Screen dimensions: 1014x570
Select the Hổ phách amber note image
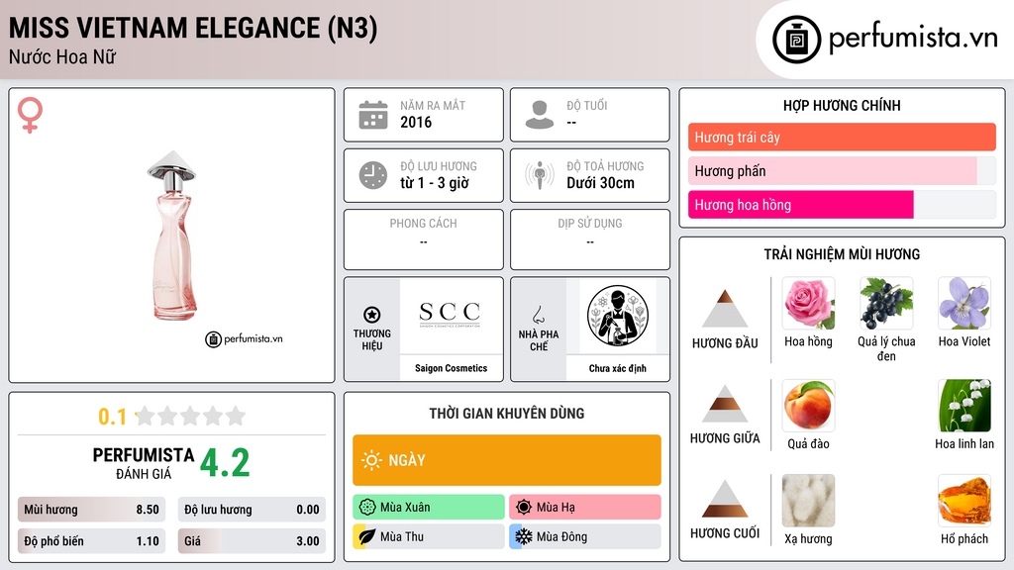964,501
